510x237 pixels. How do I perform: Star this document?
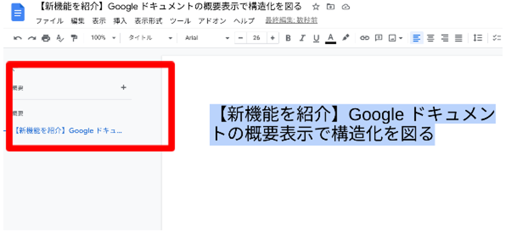(316, 6)
